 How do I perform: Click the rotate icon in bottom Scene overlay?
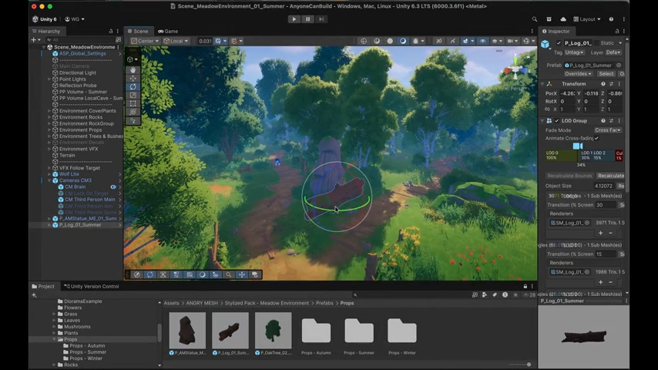tap(149, 274)
